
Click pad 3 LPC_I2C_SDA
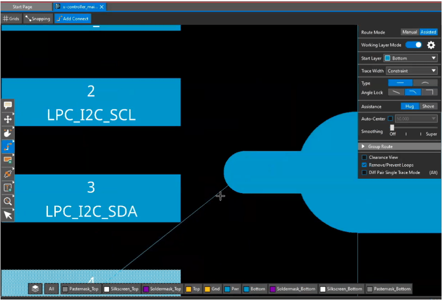click(91, 198)
